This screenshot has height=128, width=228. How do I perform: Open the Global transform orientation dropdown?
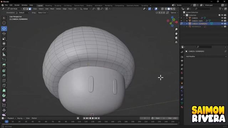[85, 9]
